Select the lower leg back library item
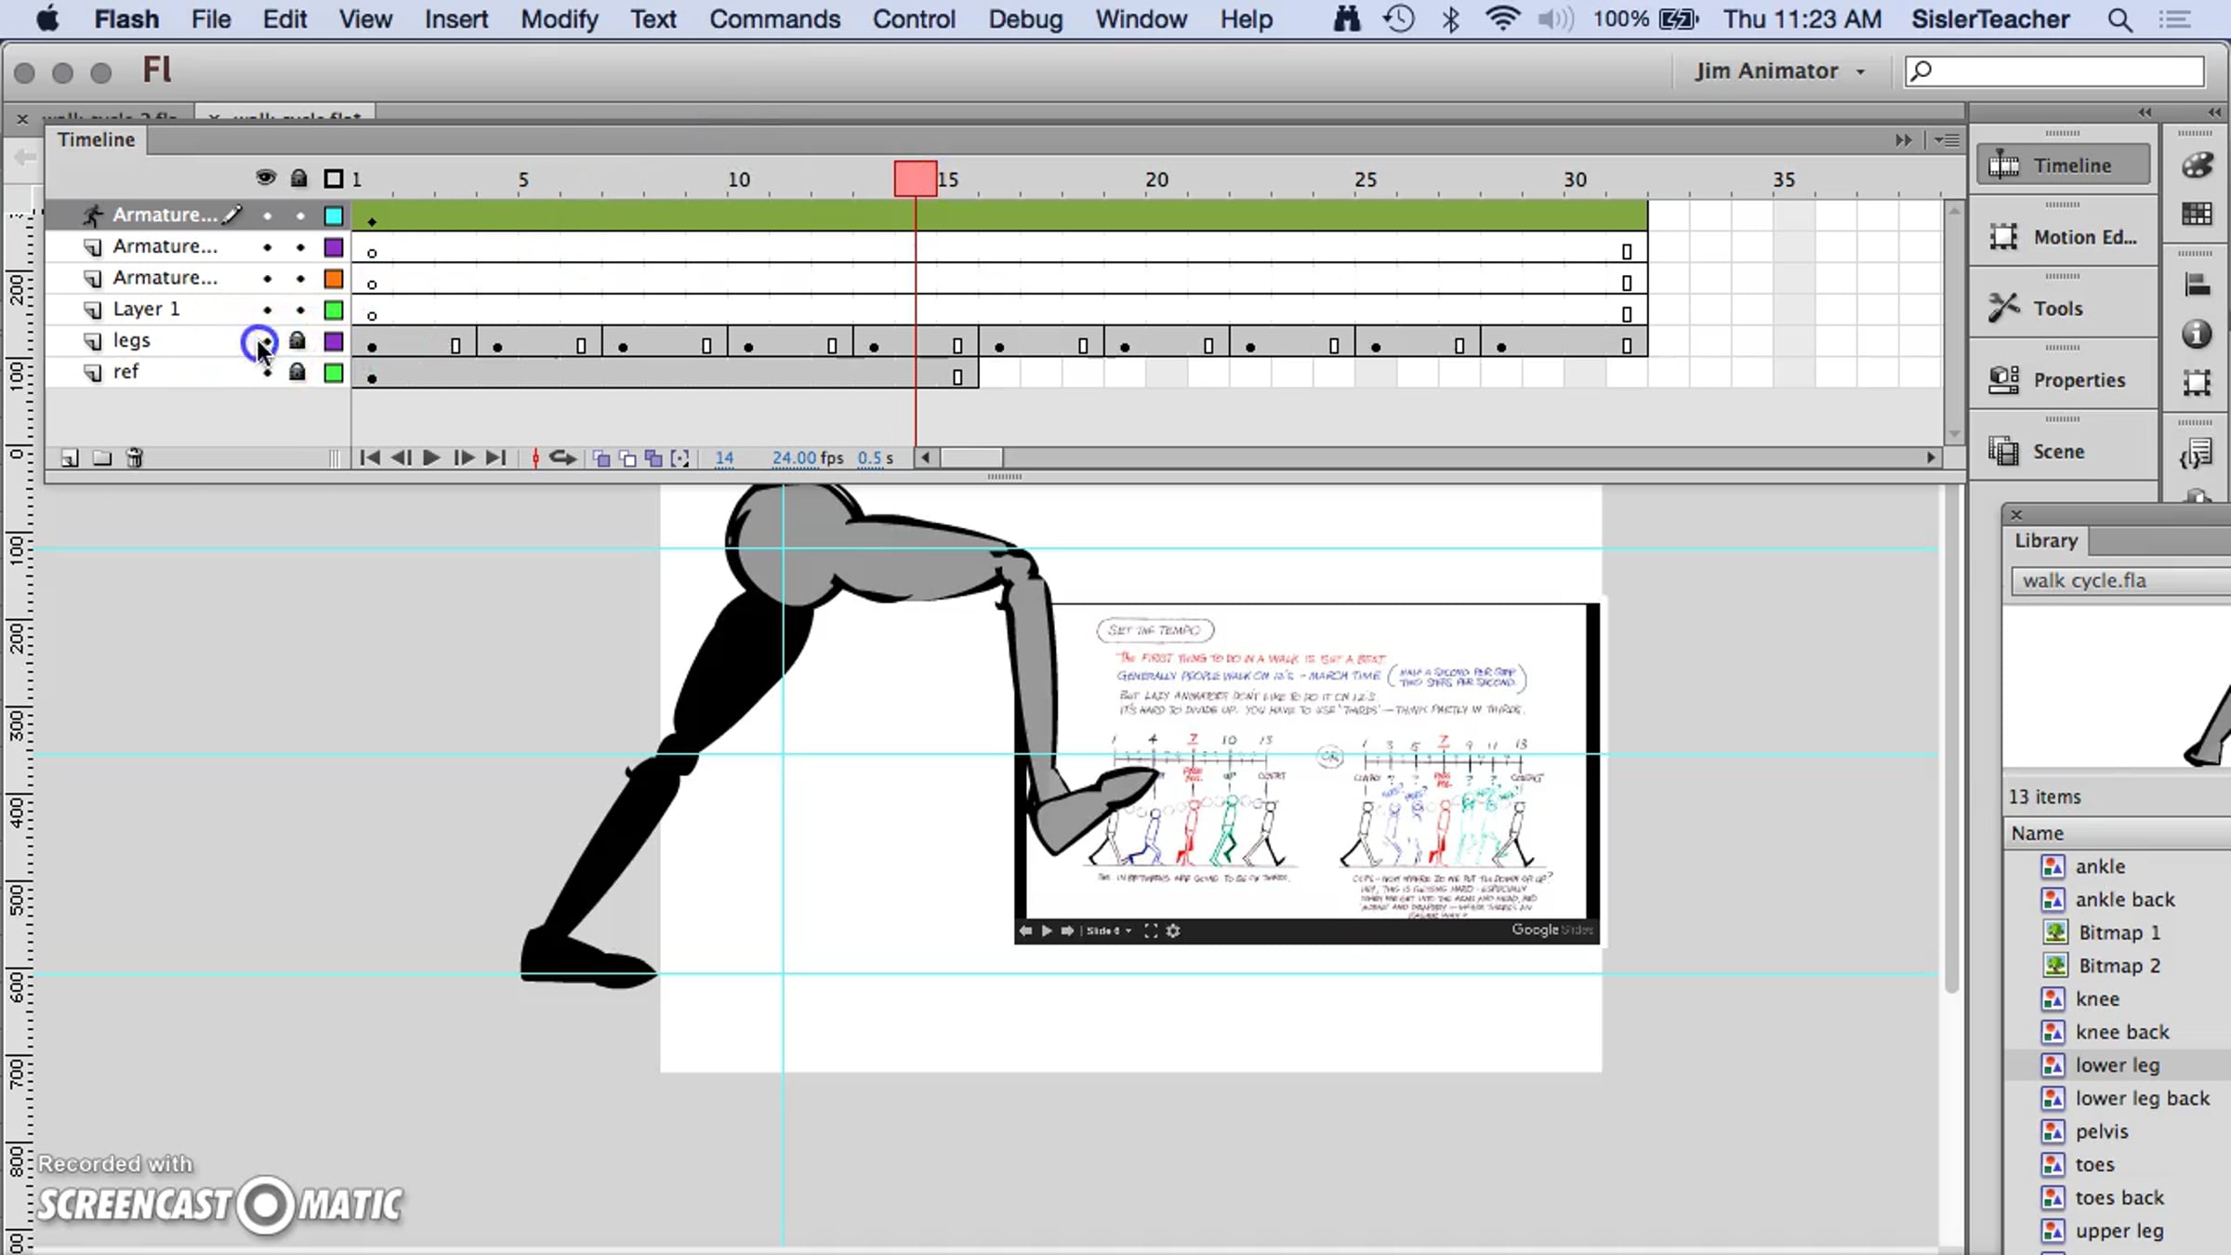 click(x=2141, y=1099)
